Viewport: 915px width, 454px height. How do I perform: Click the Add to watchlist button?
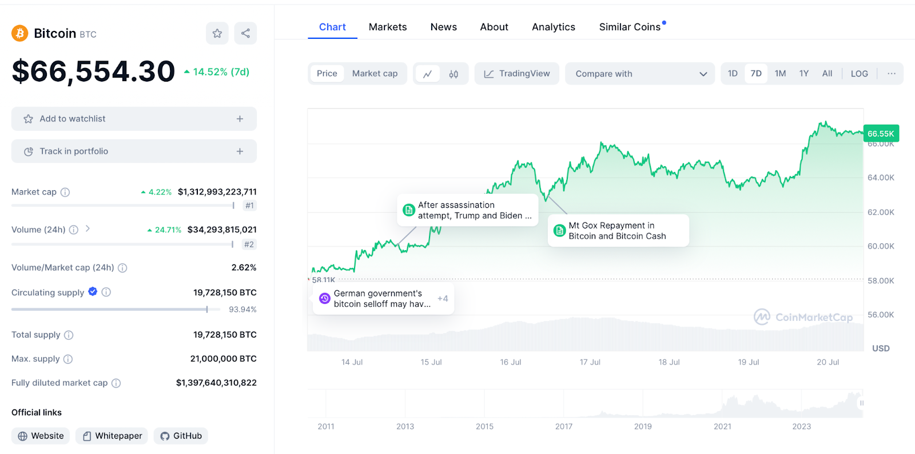134,119
